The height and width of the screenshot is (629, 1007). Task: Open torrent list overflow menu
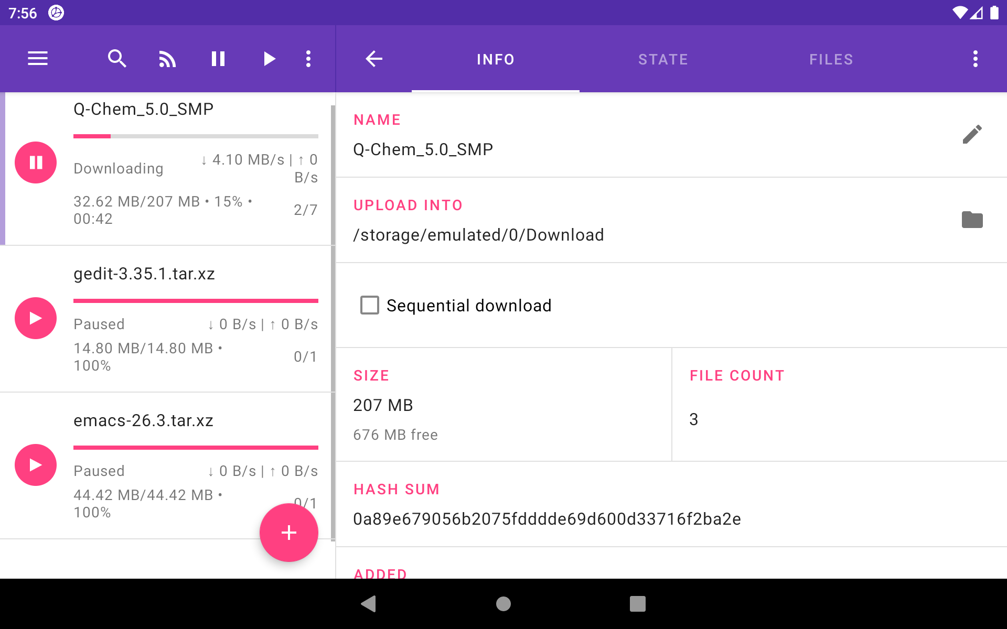point(308,59)
